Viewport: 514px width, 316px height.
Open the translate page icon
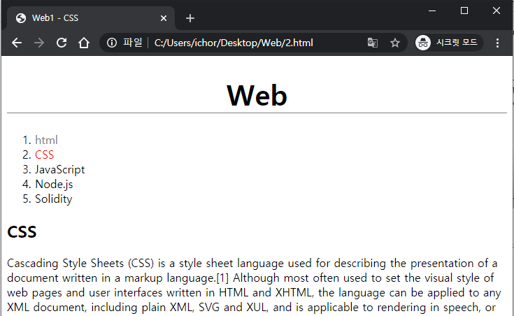coord(373,43)
